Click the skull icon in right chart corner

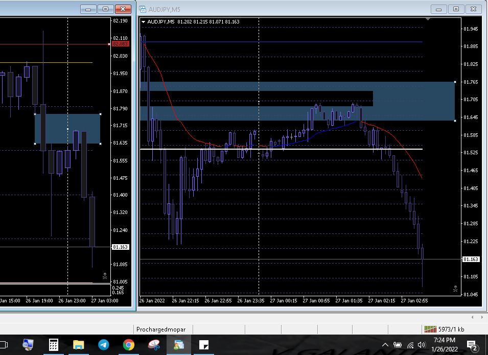click(455, 289)
